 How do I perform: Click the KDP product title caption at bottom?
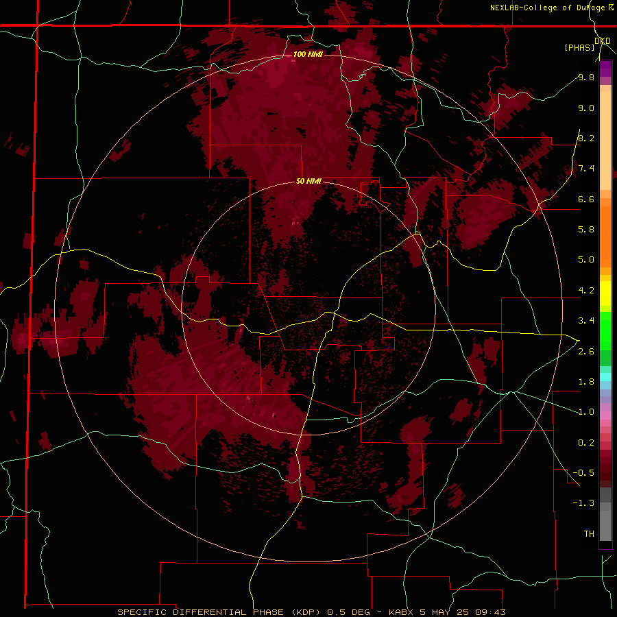click(x=311, y=612)
